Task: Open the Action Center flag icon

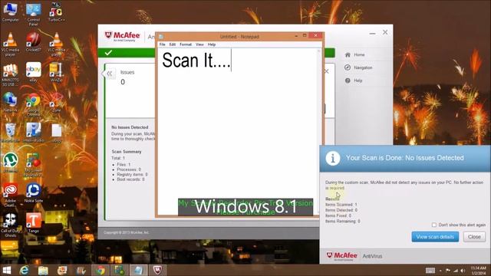Action: pos(448,271)
